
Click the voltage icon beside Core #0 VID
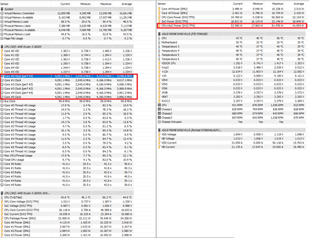click(2, 51)
